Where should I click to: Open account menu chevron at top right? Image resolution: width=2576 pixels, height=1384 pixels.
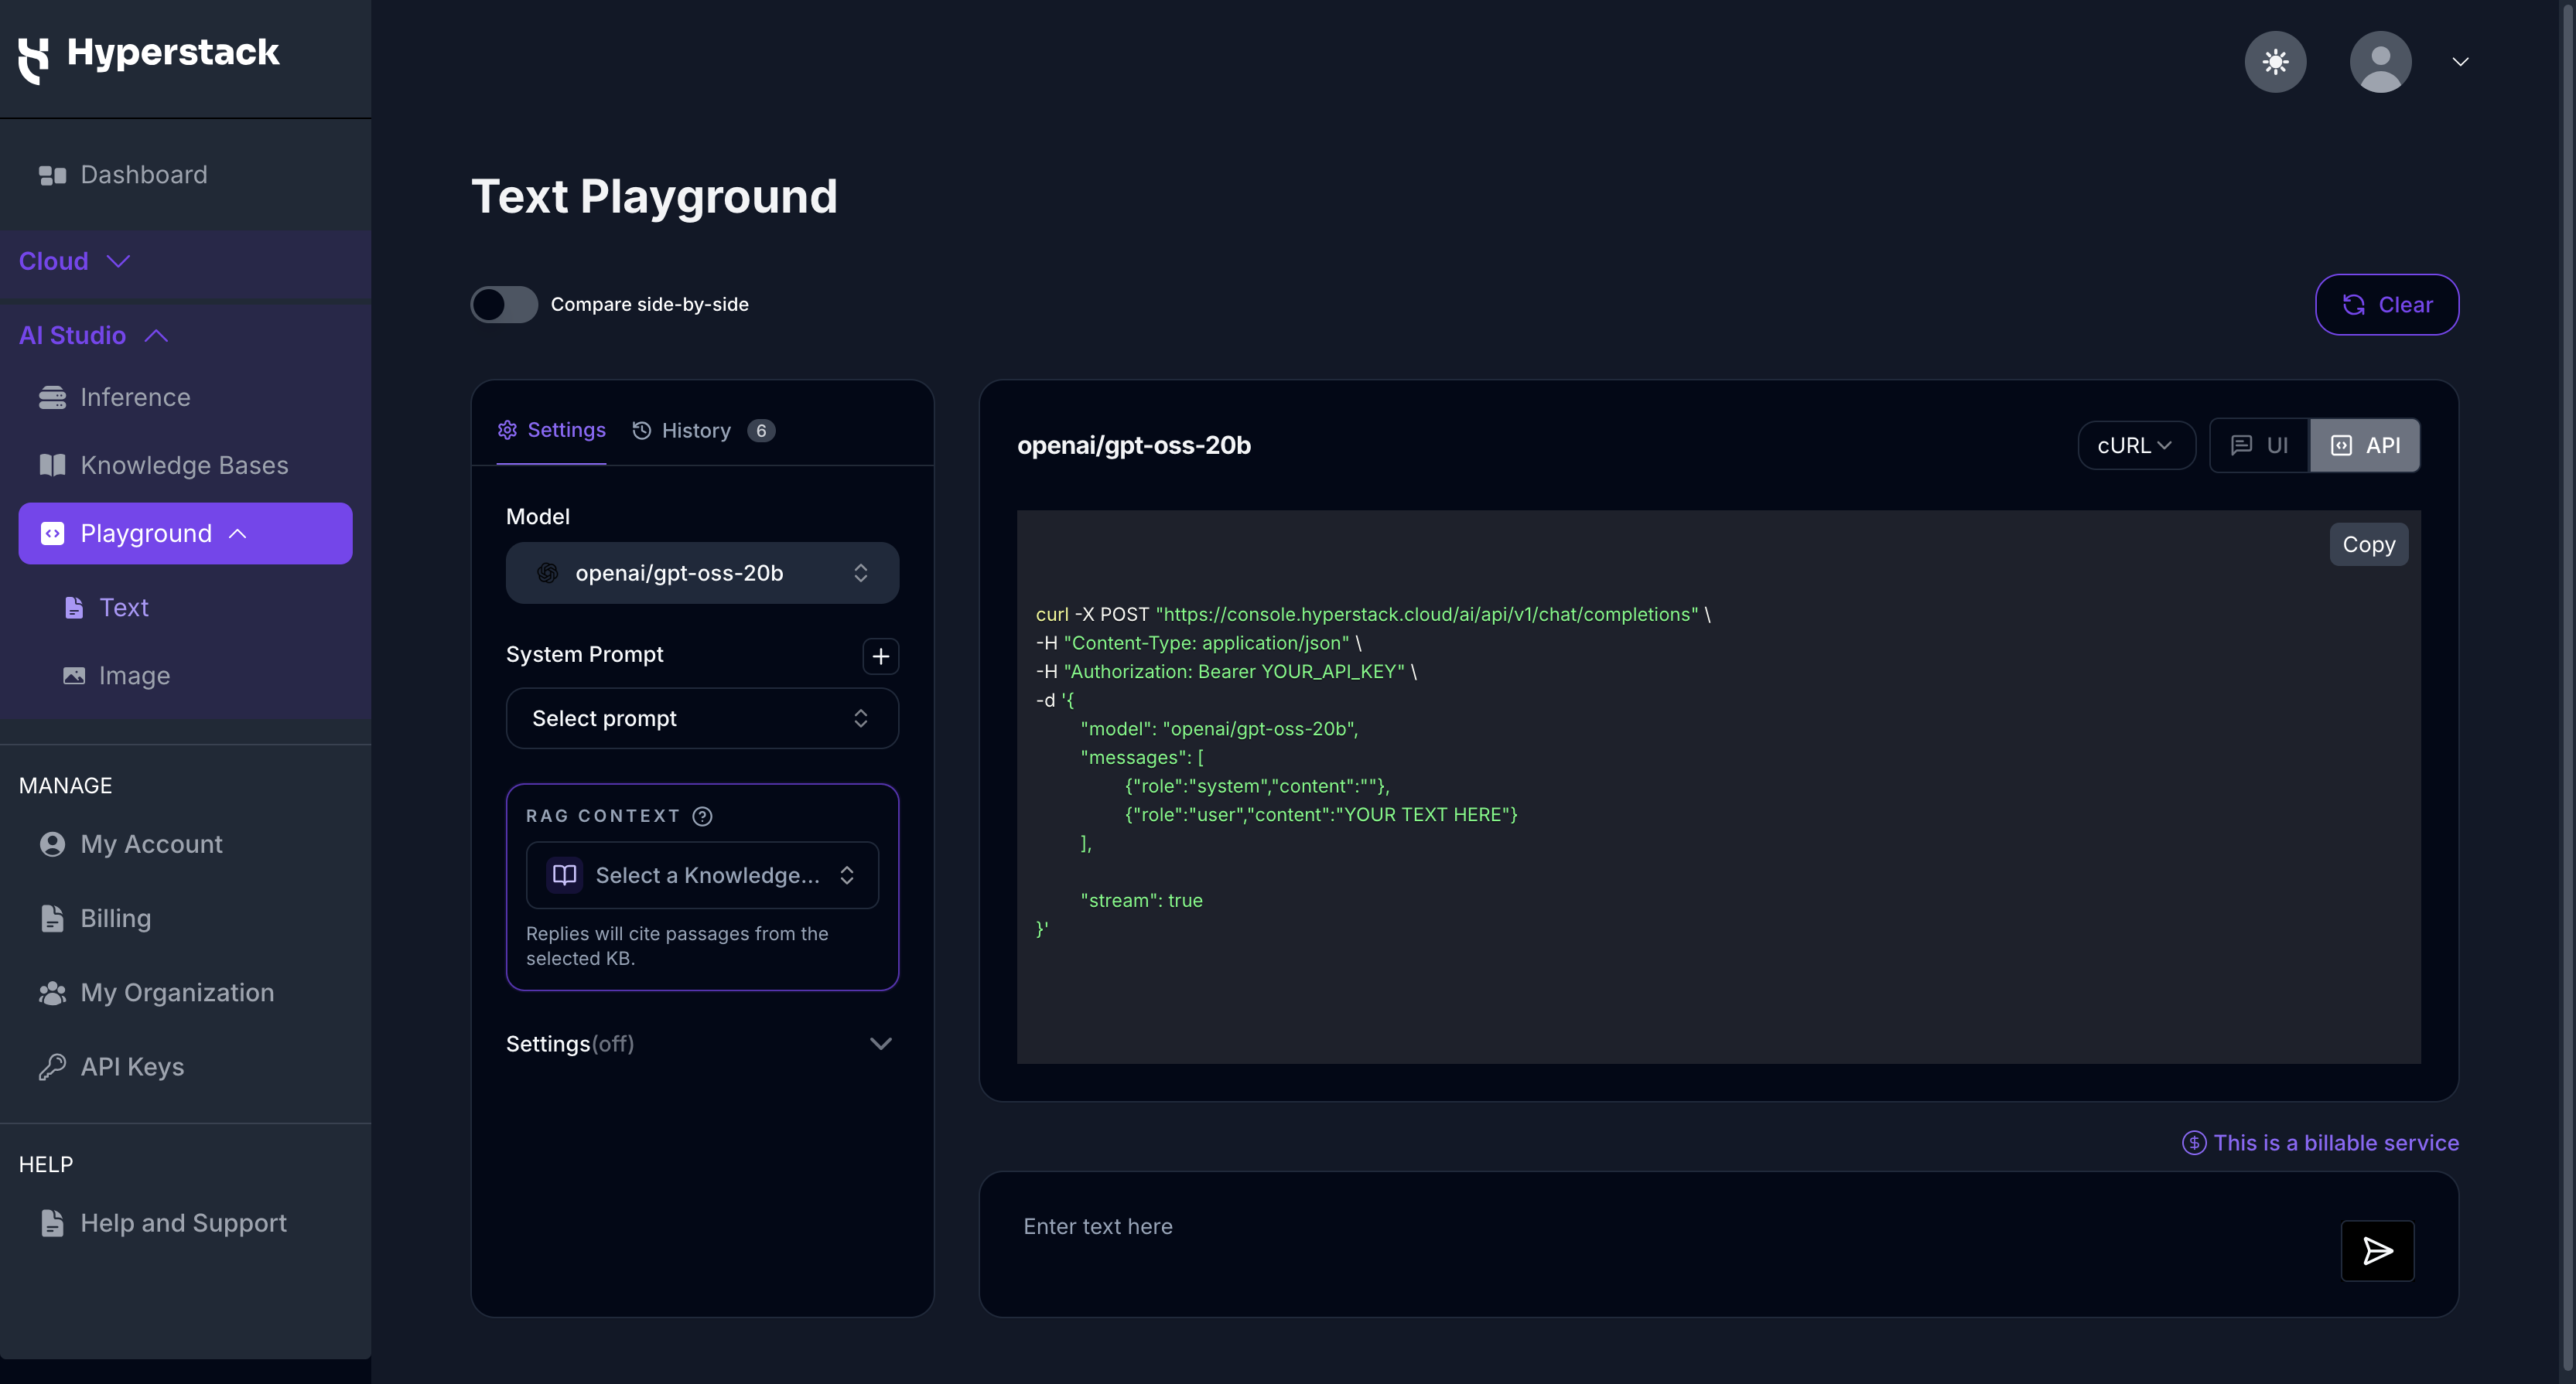[2460, 62]
